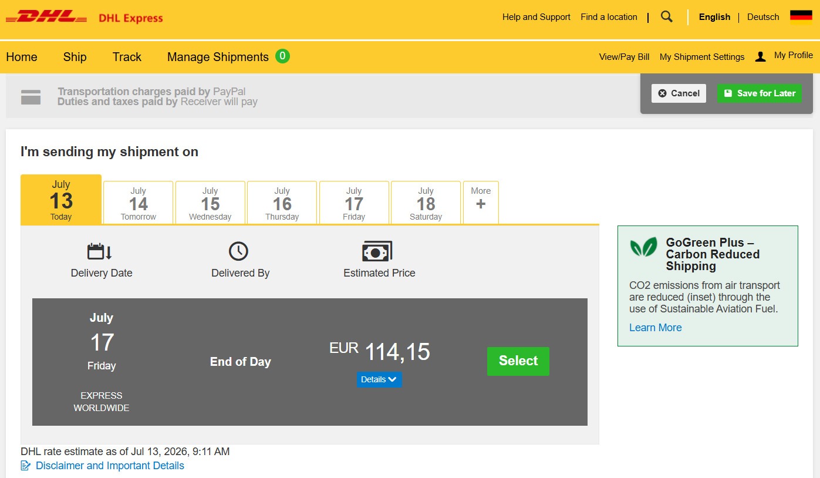Click the Estimated Price money icon
Image resolution: width=820 pixels, height=478 pixels.
click(377, 251)
